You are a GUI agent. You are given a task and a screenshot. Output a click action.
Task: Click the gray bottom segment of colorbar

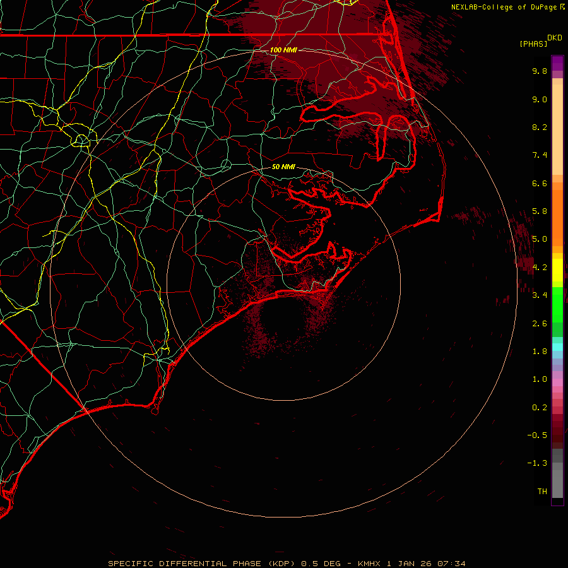[557, 484]
